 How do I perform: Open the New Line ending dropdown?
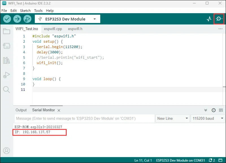pos(172,118)
